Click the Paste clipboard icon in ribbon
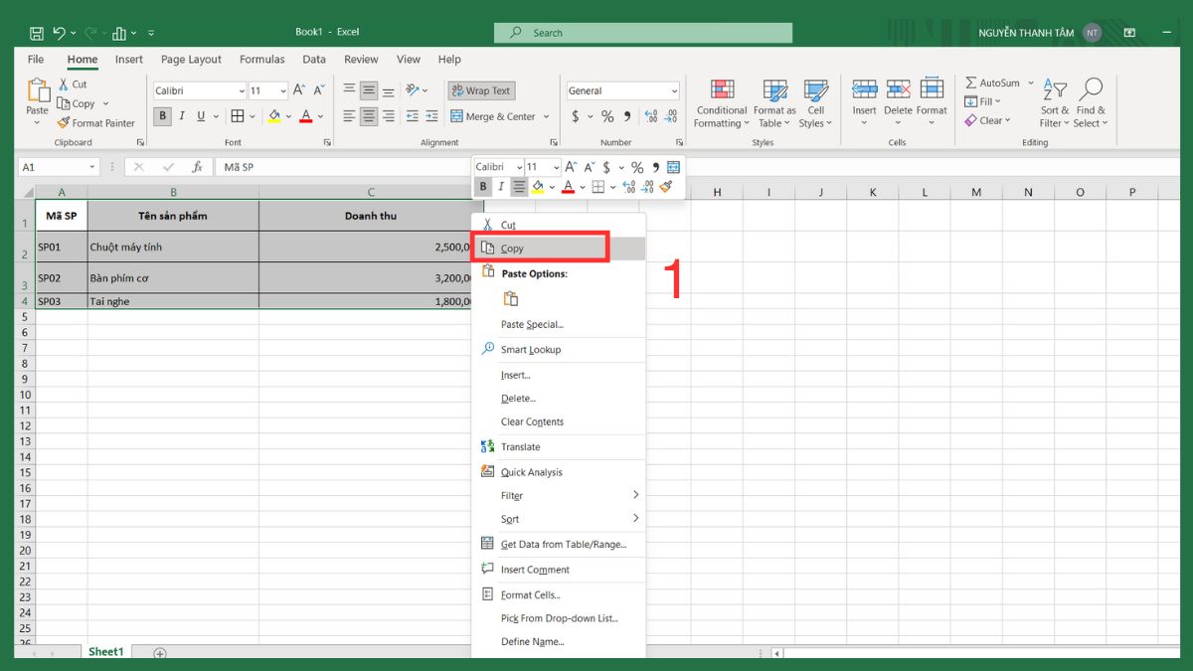Viewport: 1193px width, 671px height. pyautogui.click(x=38, y=91)
